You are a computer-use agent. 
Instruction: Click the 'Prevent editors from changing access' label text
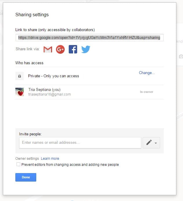[x=70, y=165]
